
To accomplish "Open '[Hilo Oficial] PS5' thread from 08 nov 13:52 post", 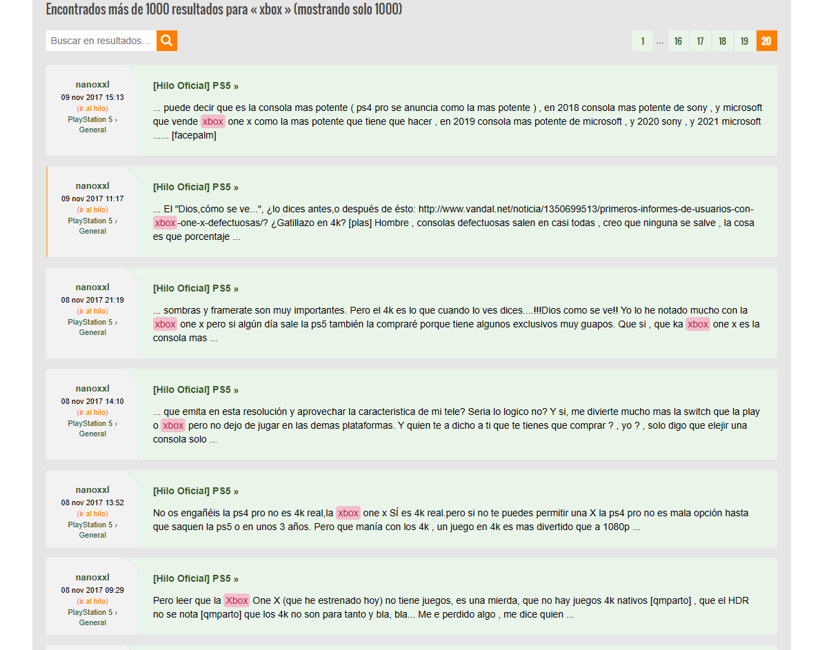I will [x=196, y=491].
